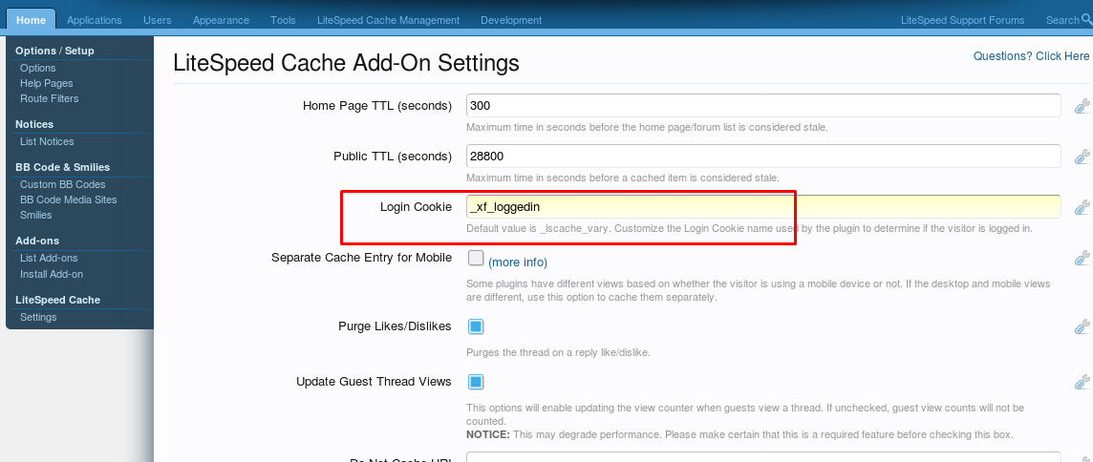Uncheck the Purge Likes/Dislikes checkbox
Viewport: 1093px width, 462px height.
[x=476, y=326]
